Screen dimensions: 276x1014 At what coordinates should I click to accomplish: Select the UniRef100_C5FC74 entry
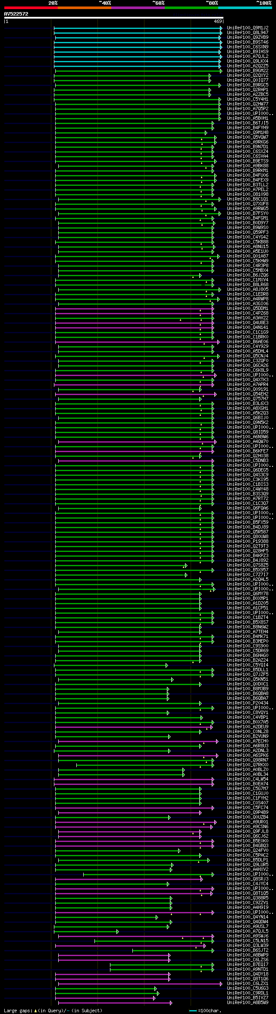coord(248,807)
